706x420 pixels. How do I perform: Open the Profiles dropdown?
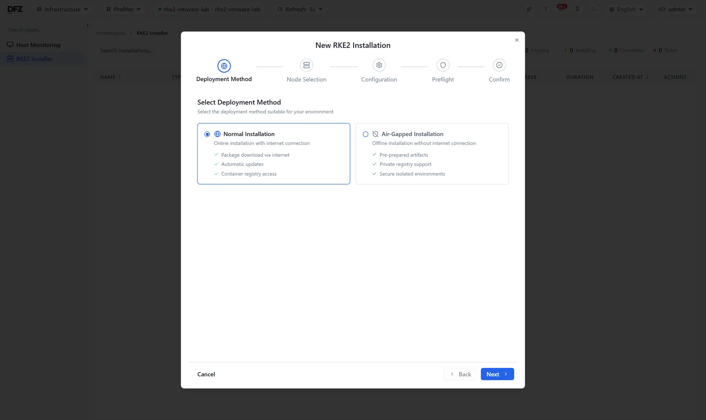coord(123,9)
